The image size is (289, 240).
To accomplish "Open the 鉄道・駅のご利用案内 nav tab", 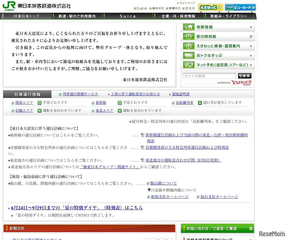I will click(x=77, y=16).
